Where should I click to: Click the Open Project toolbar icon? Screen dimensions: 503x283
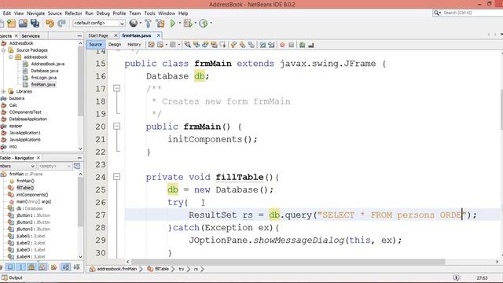(x=23, y=24)
